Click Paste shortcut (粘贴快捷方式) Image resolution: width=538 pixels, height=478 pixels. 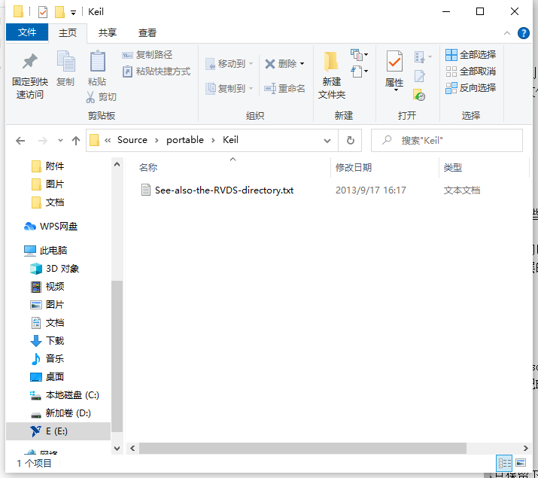click(156, 72)
